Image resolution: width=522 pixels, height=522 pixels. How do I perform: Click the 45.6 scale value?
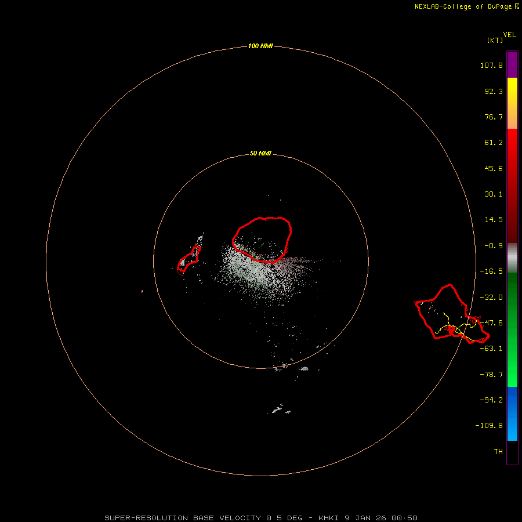point(494,168)
